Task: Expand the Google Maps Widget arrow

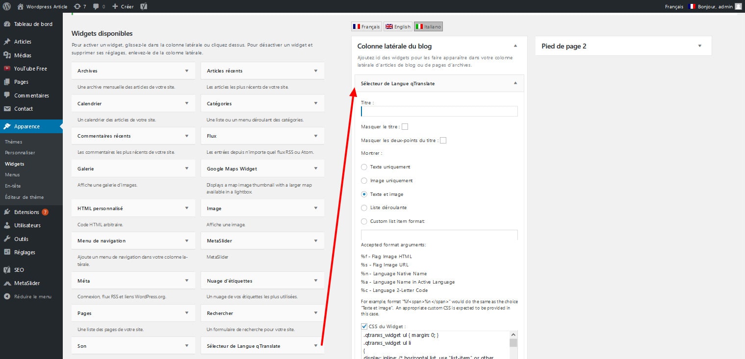Action: 316,168
